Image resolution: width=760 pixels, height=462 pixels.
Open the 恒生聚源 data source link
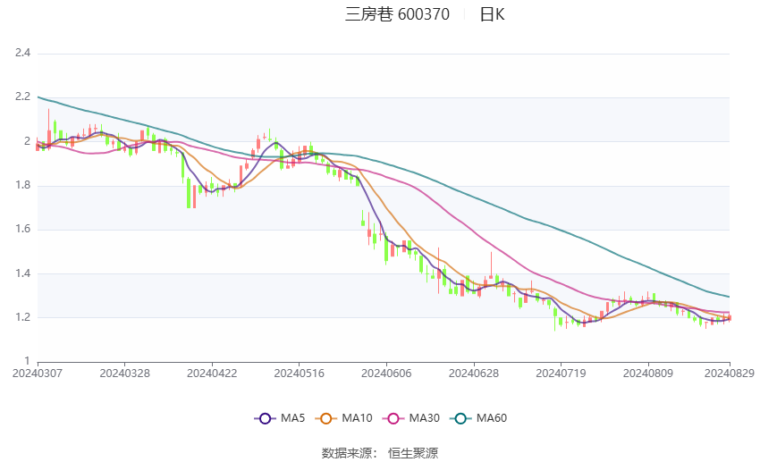point(413,453)
